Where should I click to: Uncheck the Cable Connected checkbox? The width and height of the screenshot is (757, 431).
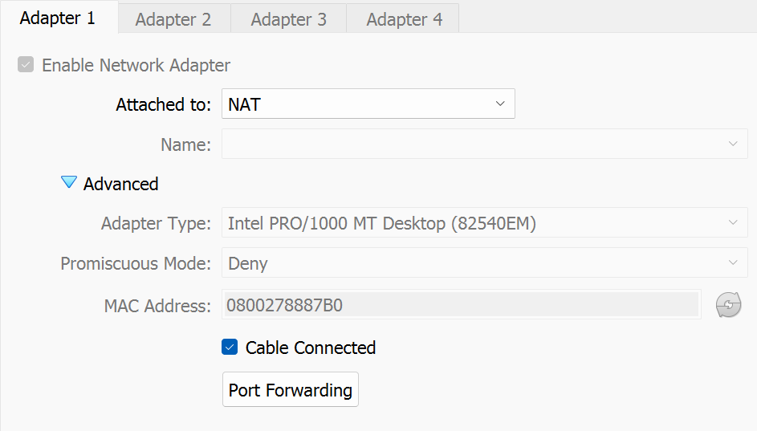(x=230, y=348)
